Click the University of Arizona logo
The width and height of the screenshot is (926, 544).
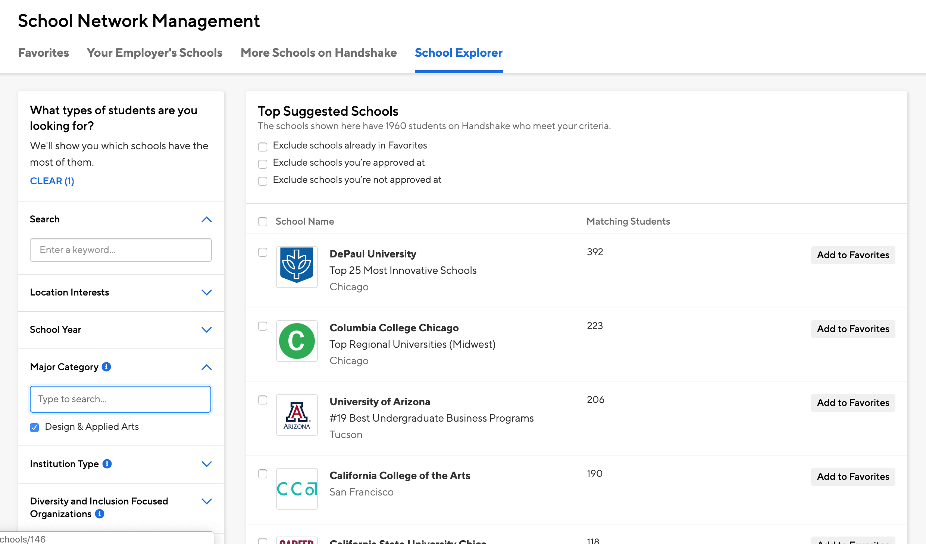pos(297,415)
